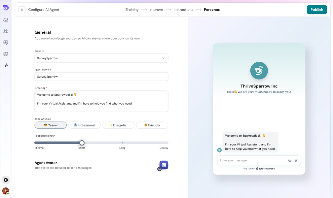The width and height of the screenshot is (333, 198).
Task: Click the ThriveSparrow logo in preview
Action: [x=259, y=71]
